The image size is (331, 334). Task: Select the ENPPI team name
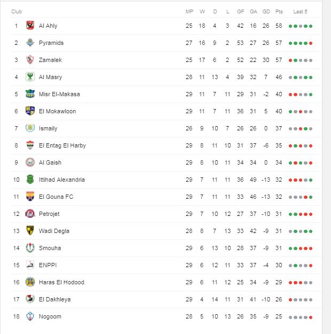click(47, 265)
